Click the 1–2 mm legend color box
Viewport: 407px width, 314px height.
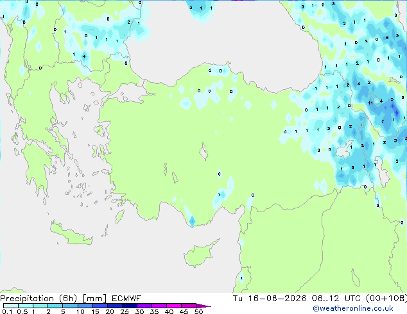click(40, 306)
